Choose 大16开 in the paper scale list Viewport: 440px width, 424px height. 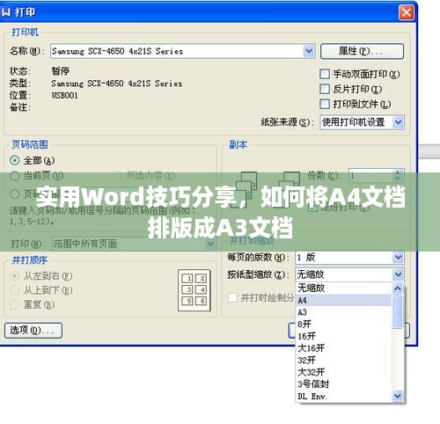[x=343, y=348]
